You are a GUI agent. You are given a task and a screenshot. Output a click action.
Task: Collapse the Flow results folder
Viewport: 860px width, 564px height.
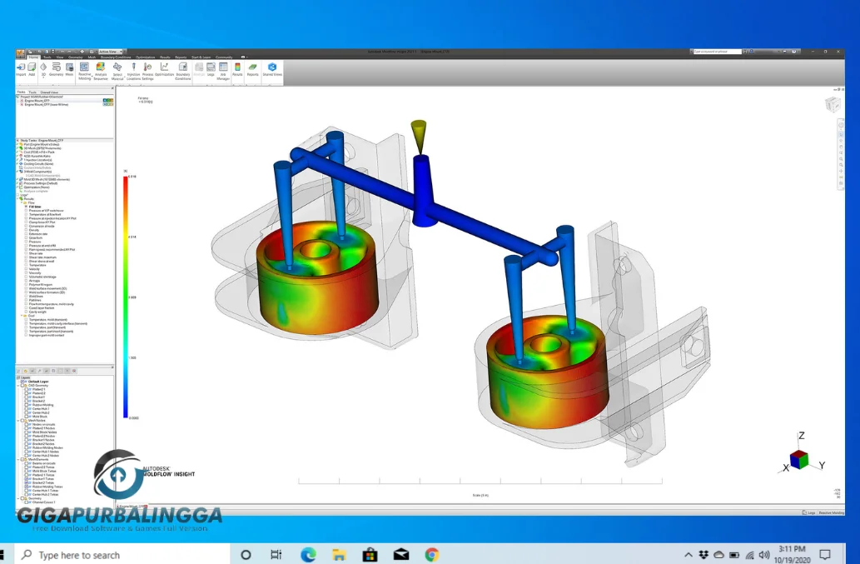point(22,202)
